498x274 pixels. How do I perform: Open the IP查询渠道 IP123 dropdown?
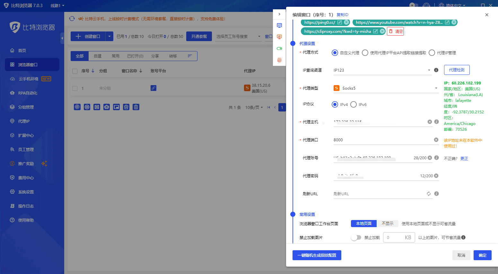382,70
